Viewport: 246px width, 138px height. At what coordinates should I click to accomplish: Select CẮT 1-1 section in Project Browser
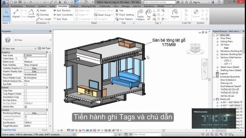[228, 64]
